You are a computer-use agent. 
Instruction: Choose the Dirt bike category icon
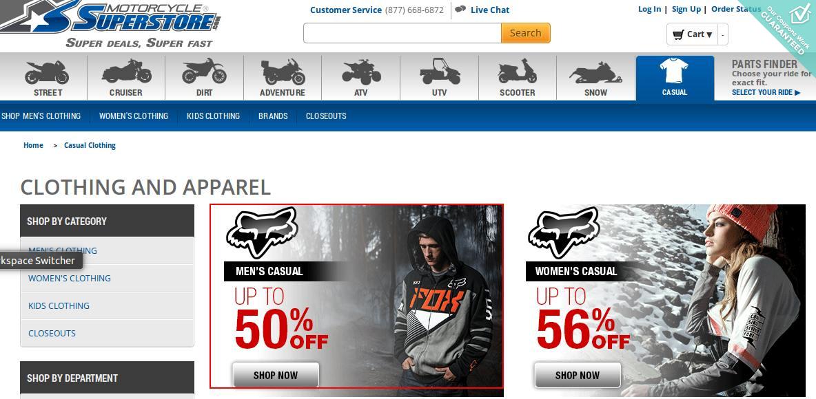(204, 78)
